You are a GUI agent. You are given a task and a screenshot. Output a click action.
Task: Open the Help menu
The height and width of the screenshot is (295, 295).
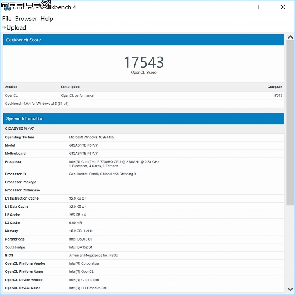point(47,18)
